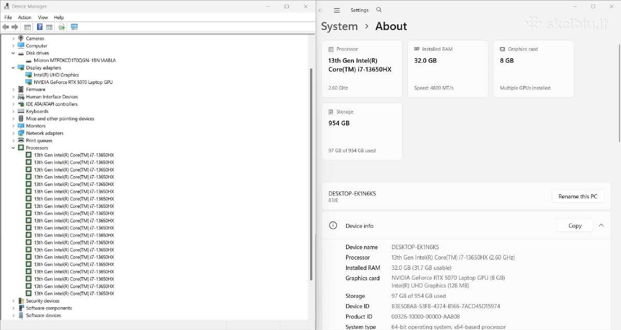Select the NVIDIA GeForce RTX 5070 adapter icon
Image resolution: width=621 pixels, height=330 pixels.
[29, 82]
